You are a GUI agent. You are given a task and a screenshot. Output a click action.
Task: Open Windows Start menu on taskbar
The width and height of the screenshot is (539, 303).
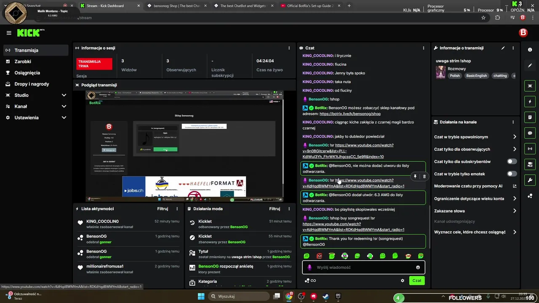pyautogui.click(x=201, y=296)
